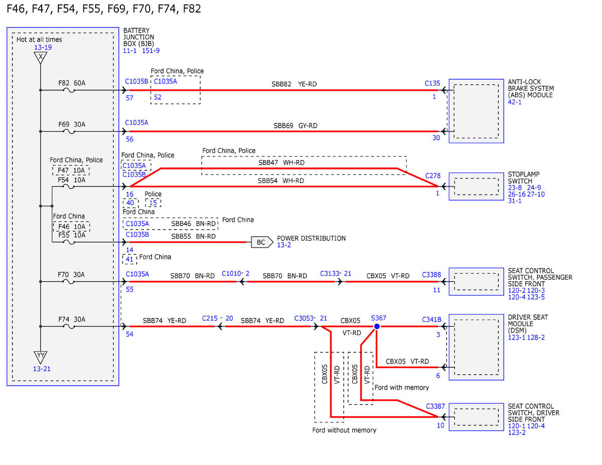The height and width of the screenshot is (465, 602).
Task: Open connector C278 link
Action: pos(432,176)
